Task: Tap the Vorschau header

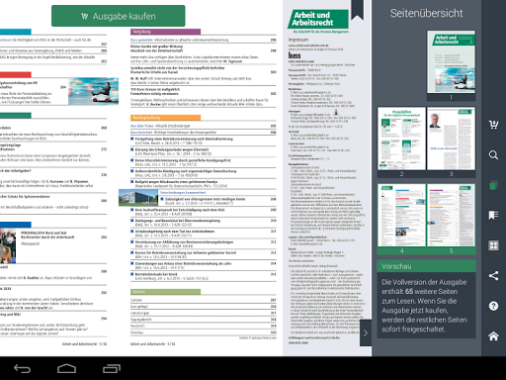Action: point(426,266)
